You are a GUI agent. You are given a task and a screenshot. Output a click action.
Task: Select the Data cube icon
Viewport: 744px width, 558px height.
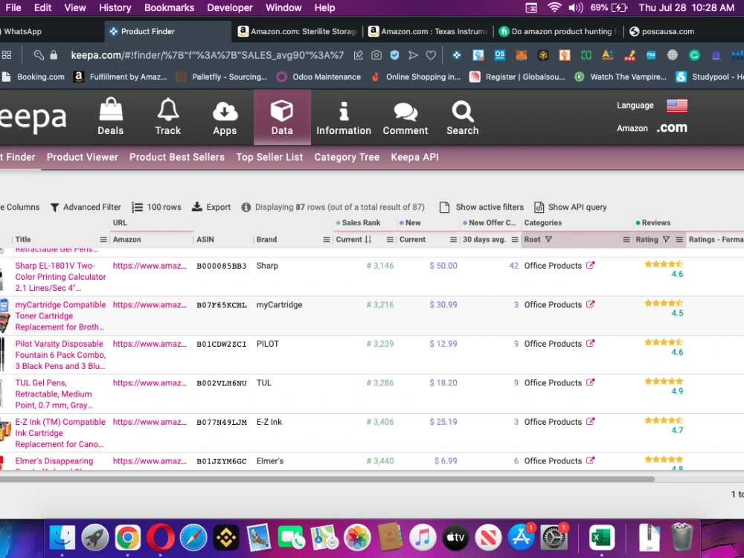282,117
